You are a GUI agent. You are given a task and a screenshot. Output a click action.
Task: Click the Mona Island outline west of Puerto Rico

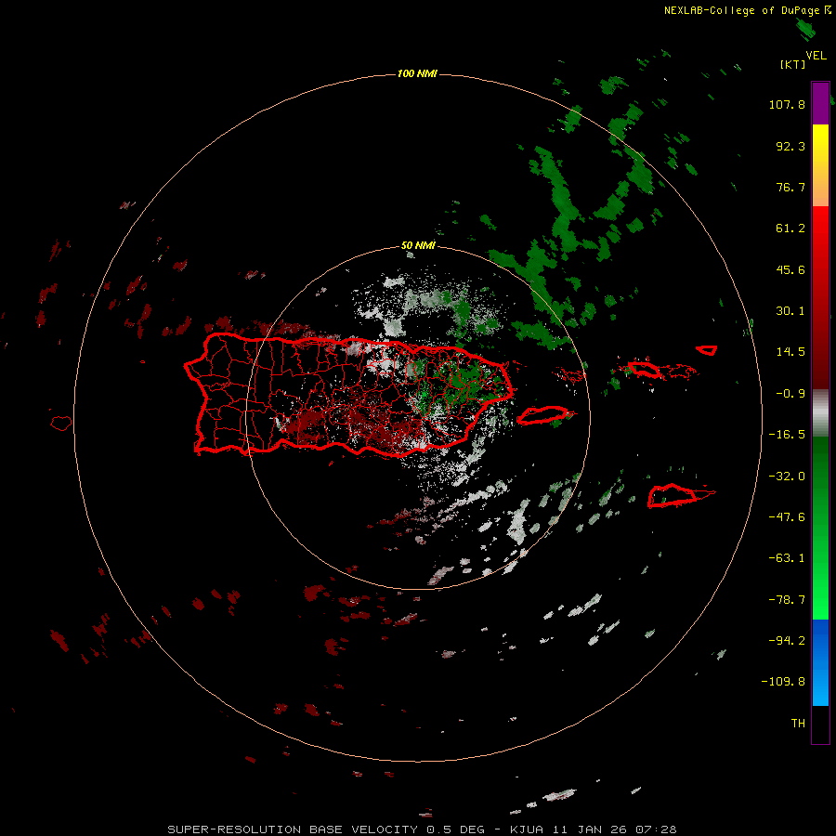[61, 424]
